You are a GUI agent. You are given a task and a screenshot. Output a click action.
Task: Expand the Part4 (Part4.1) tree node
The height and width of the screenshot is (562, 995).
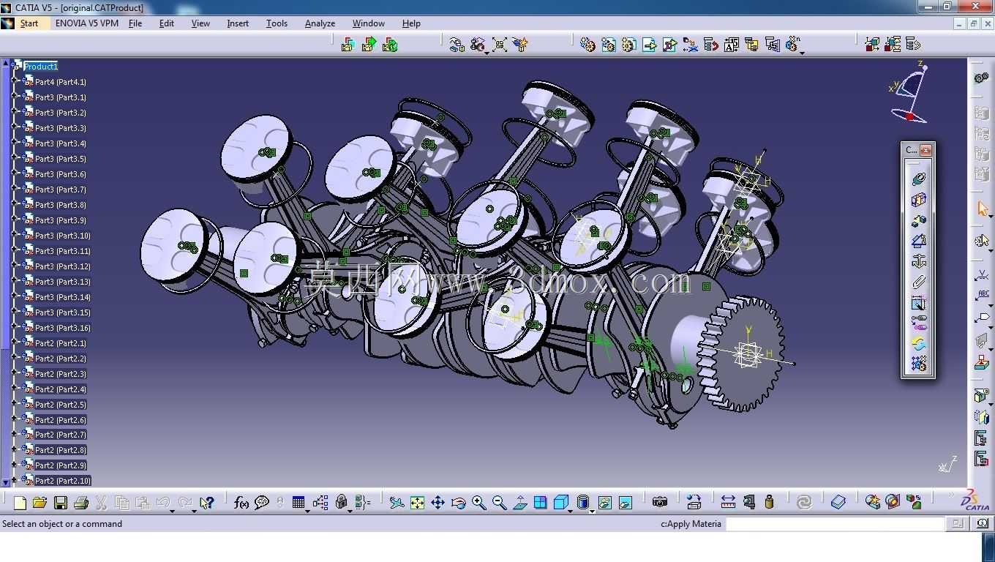14,82
